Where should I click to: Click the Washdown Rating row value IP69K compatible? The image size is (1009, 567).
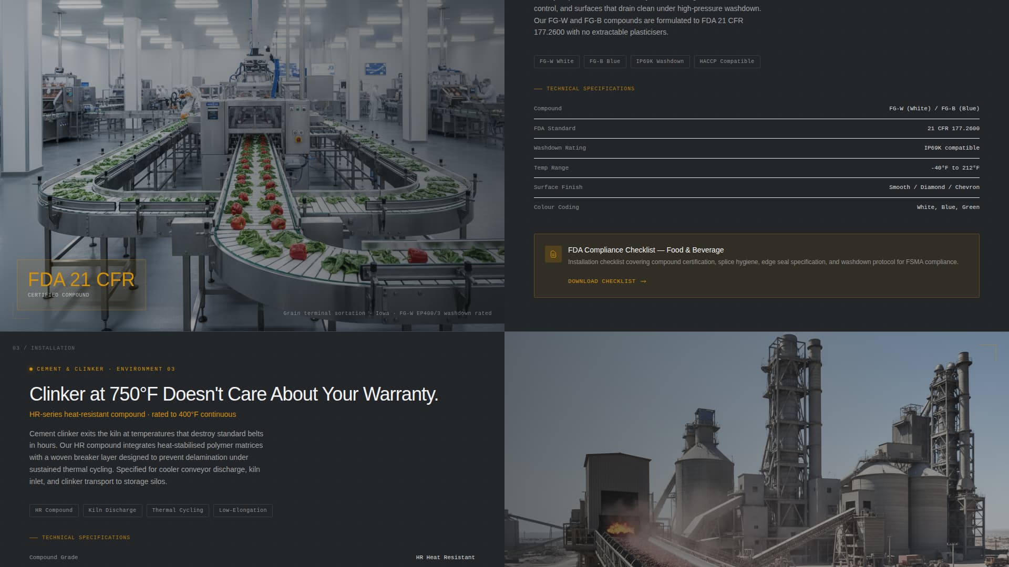[x=952, y=148]
